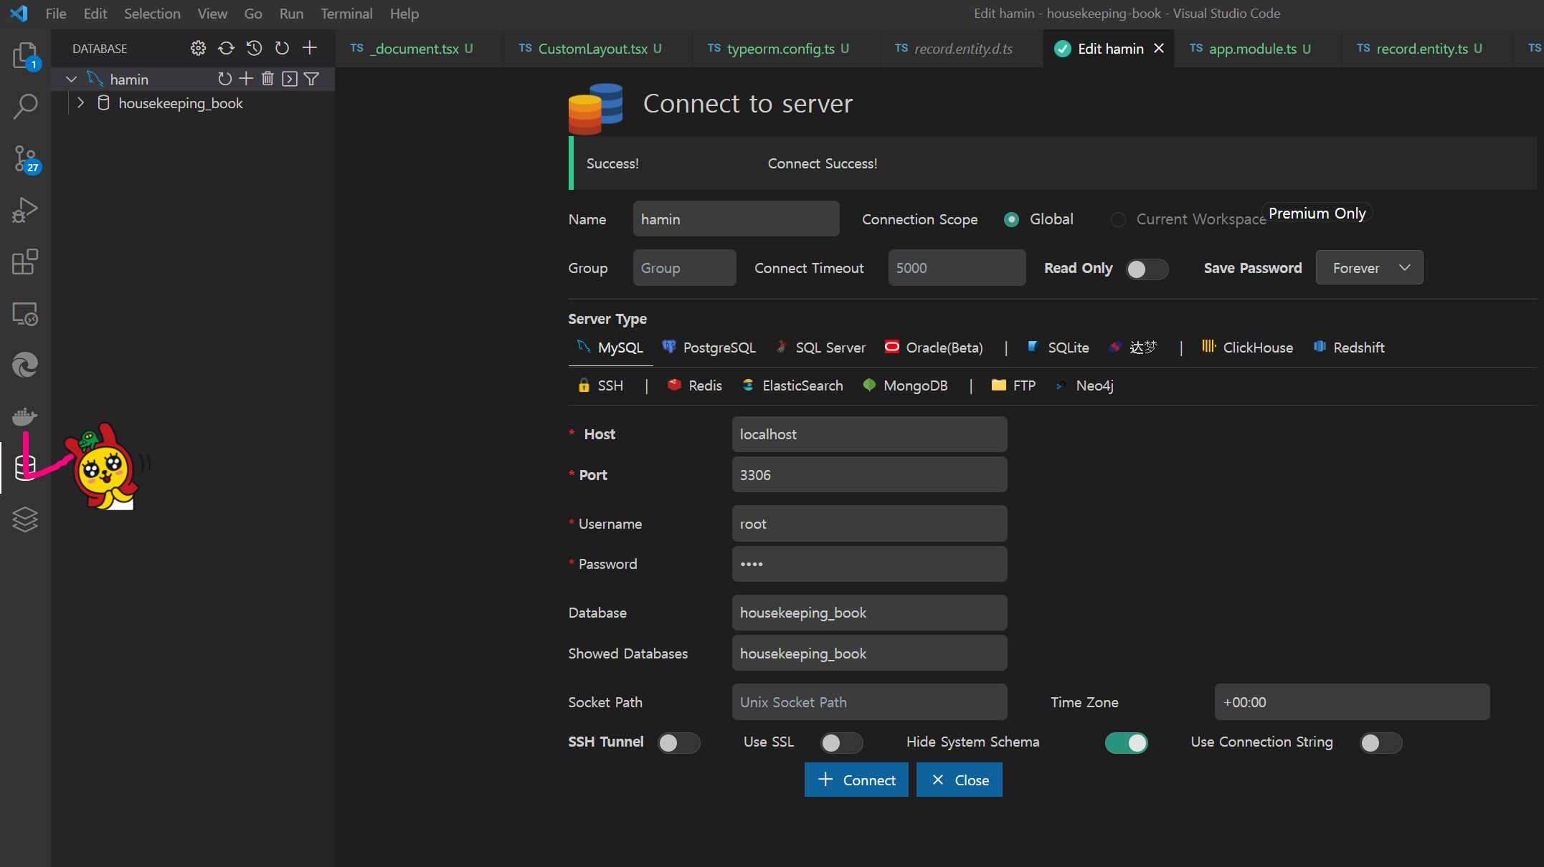Switch to the record.entity.d.ts tab
The image size is (1544, 867).
pyautogui.click(x=962, y=49)
